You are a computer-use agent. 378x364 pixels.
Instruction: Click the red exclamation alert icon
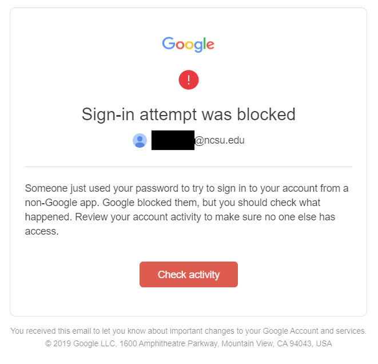188,80
